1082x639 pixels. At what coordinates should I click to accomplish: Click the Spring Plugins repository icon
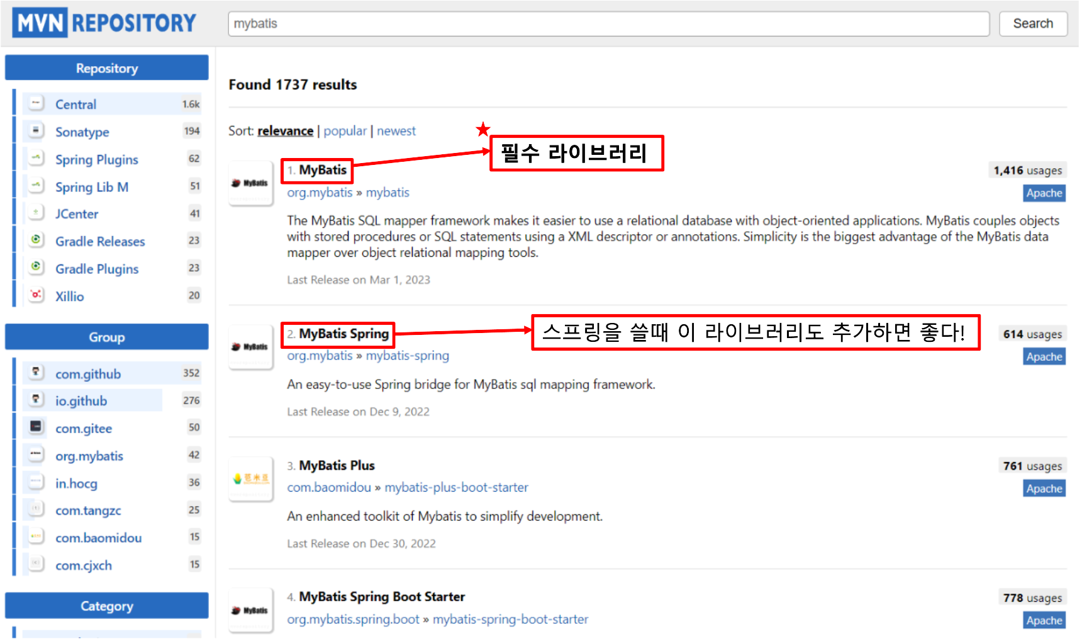36,158
